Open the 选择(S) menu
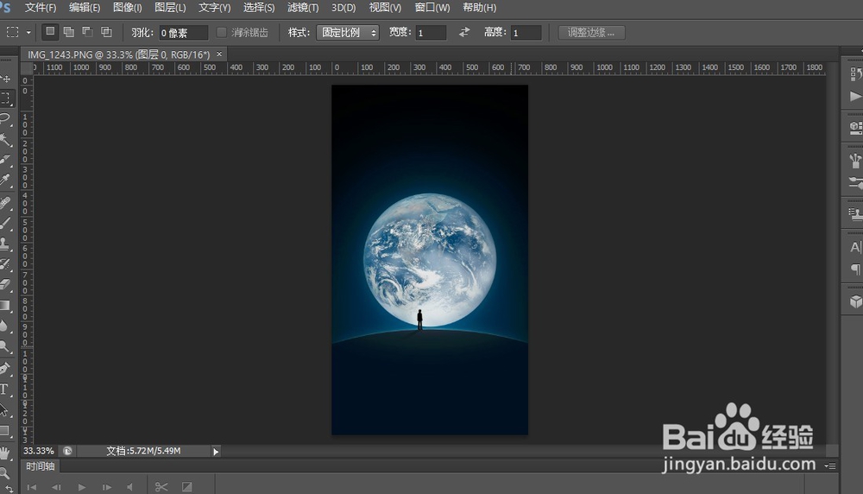This screenshot has height=494, width=863. click(x=259, y=8)
